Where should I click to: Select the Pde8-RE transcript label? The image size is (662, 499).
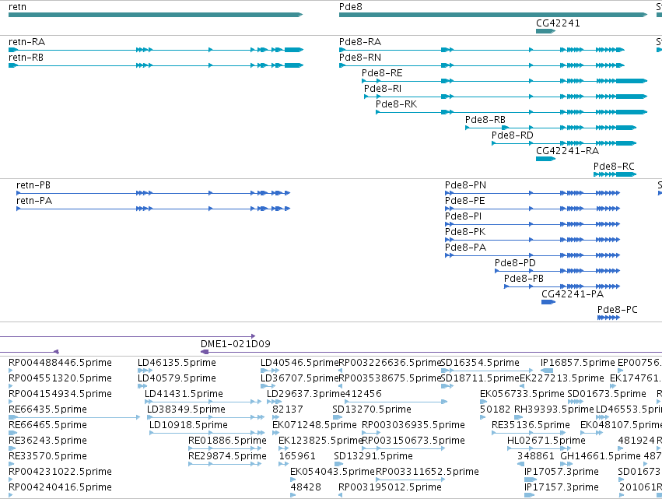382,73
